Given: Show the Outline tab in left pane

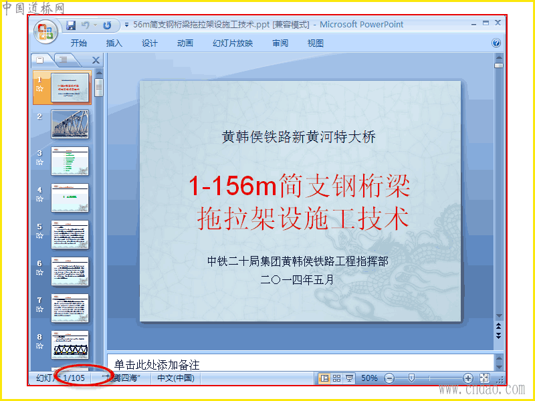Looking at the screenshot, I should pos(64,60).
